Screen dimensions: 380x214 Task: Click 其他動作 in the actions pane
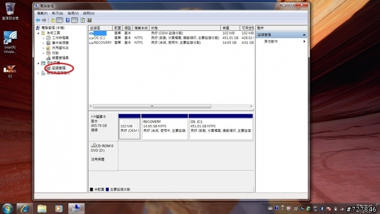pyautogui.click(x=271, y=42)
